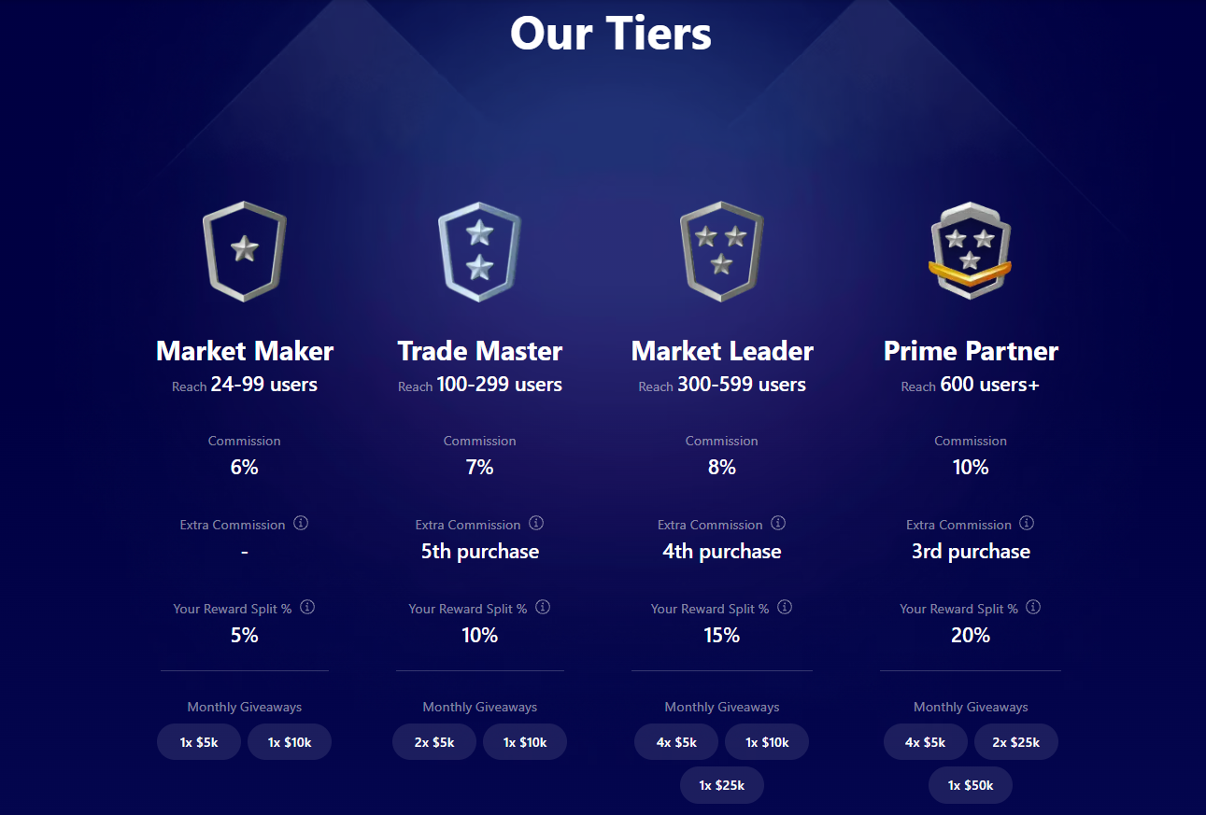Select the 1x $50k giveaway under Prime Partner
The height and width of the screenshot is (815, 1206).
[x=970, y=785]
